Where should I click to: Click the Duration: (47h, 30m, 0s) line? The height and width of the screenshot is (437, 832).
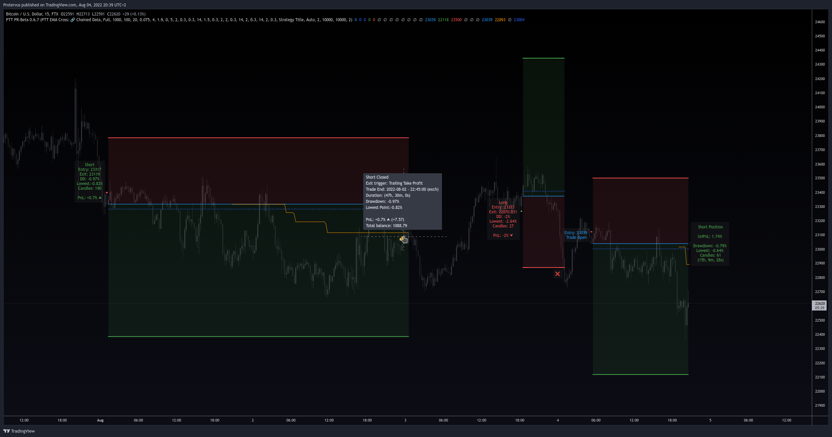coord(388,195)
